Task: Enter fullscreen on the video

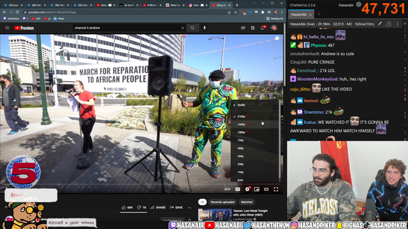Action: 276,190
